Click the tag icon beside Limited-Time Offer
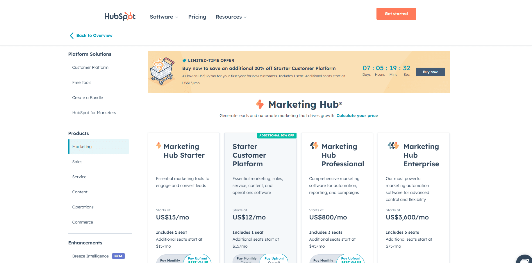532x263 pixels. pyautogui.click(x=184, y=60)
